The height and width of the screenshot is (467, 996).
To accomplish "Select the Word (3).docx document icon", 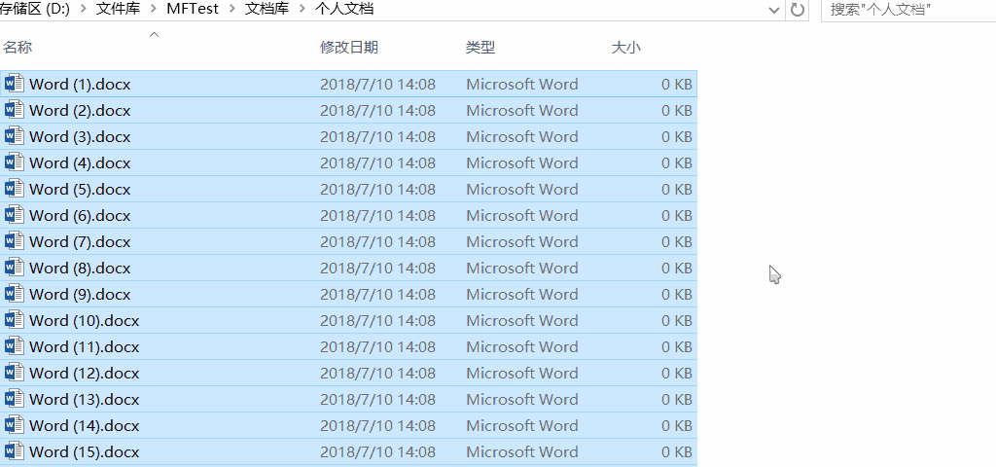I will pyautogui.click(x=14, y=136).
